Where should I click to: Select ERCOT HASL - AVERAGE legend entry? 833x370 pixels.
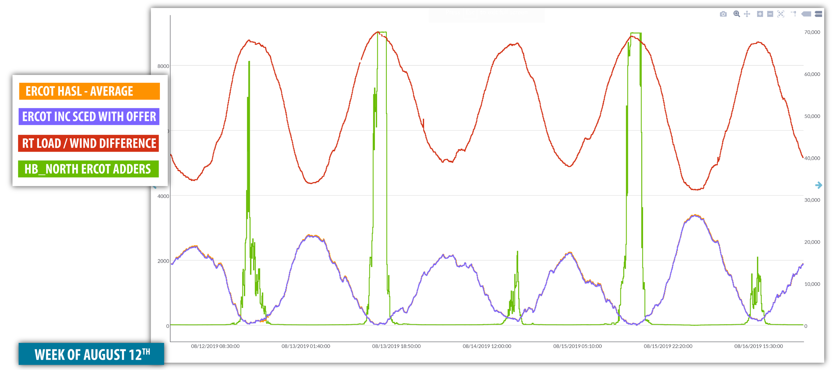[x=89, y=91]
